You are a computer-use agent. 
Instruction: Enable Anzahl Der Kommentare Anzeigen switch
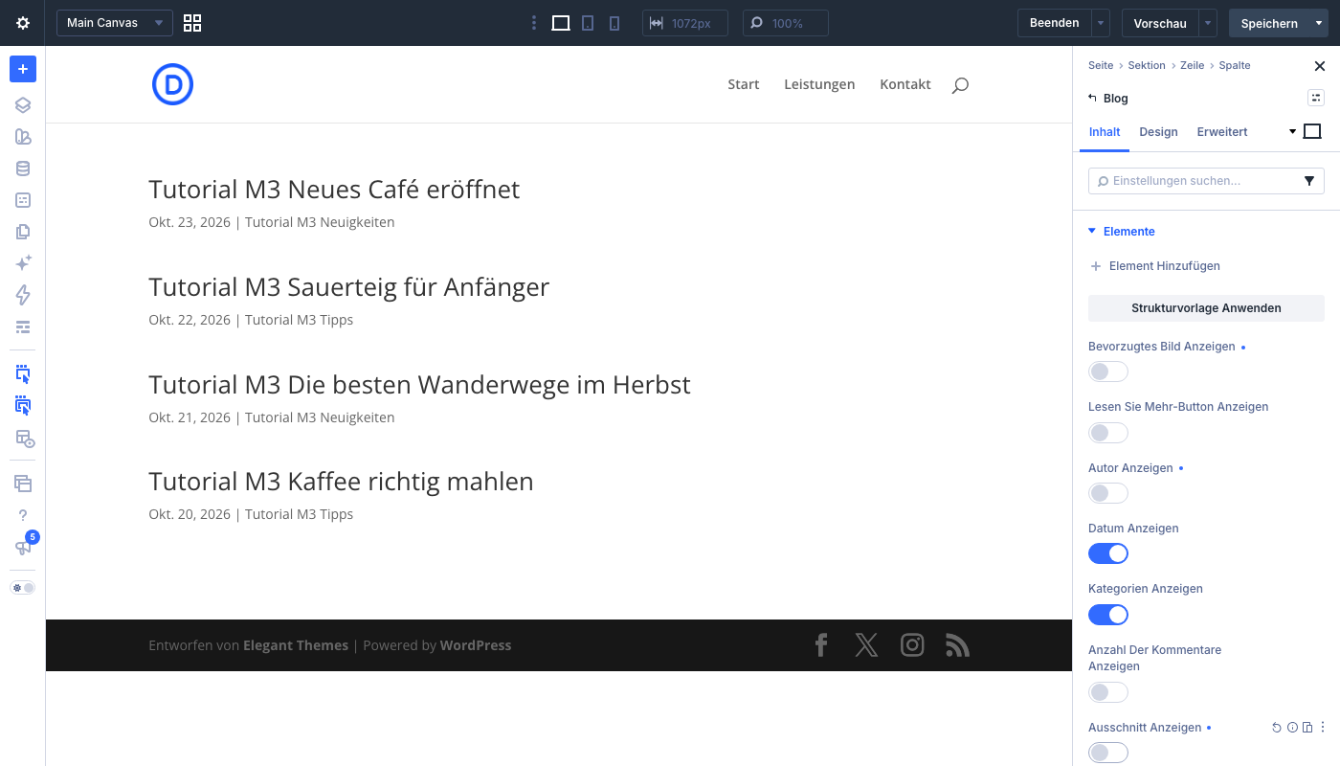coord(1108,692)
